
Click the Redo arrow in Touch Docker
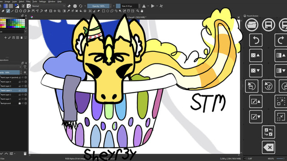(x=281, y=40)
